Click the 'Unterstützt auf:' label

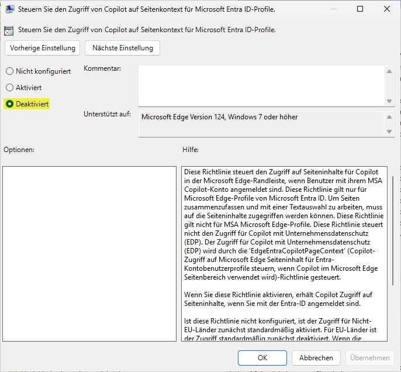coord(107,114)
